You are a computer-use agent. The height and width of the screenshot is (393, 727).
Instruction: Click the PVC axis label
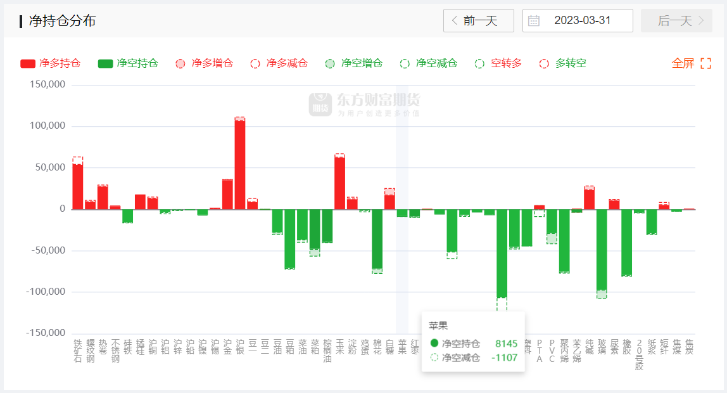(552, 351)
